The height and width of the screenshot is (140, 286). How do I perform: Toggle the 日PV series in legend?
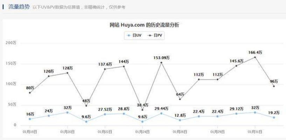click(x=154, y=35)
